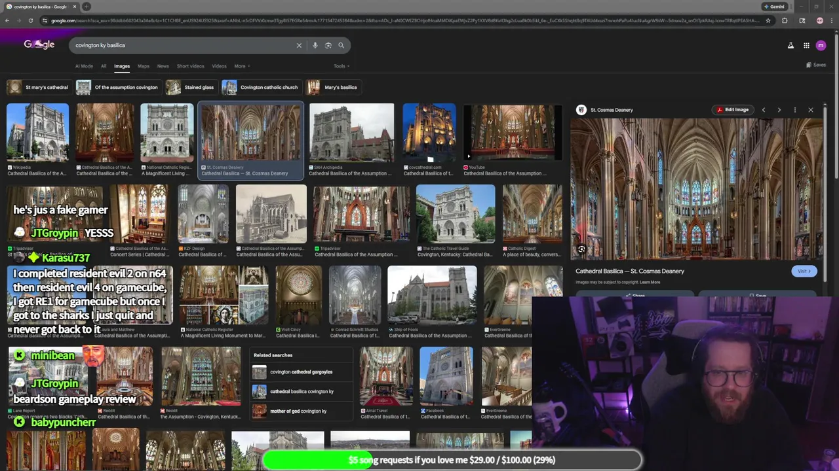Open the St. Cosmas Deanery source name

point(612,110)
